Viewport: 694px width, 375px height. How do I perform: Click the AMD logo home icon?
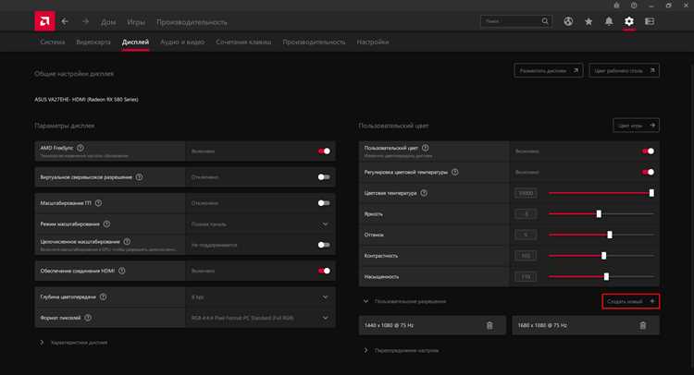coord(44,21)
